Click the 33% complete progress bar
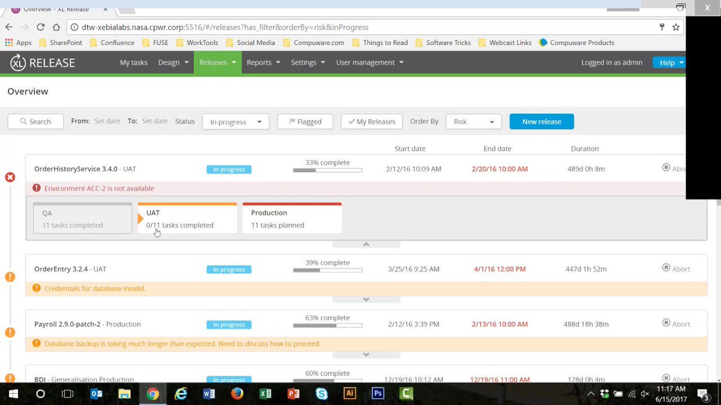Viewport: 721px width, 405px height. pos(327,170)
